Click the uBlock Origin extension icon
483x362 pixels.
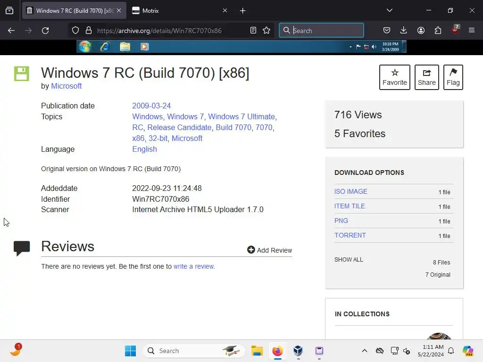[x=455, y=30]
